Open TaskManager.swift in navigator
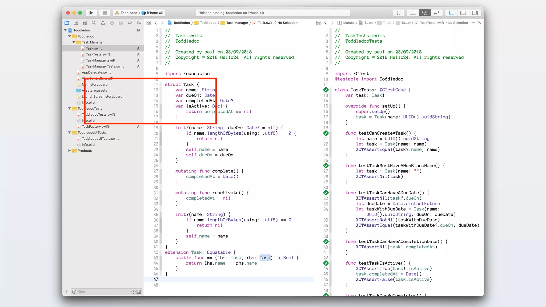546x307 pixels. (101, 60)
